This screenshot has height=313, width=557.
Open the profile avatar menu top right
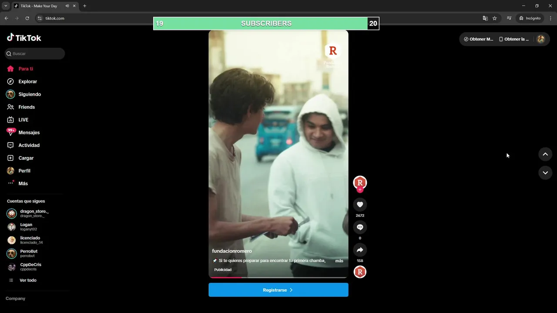pos(541,39)
